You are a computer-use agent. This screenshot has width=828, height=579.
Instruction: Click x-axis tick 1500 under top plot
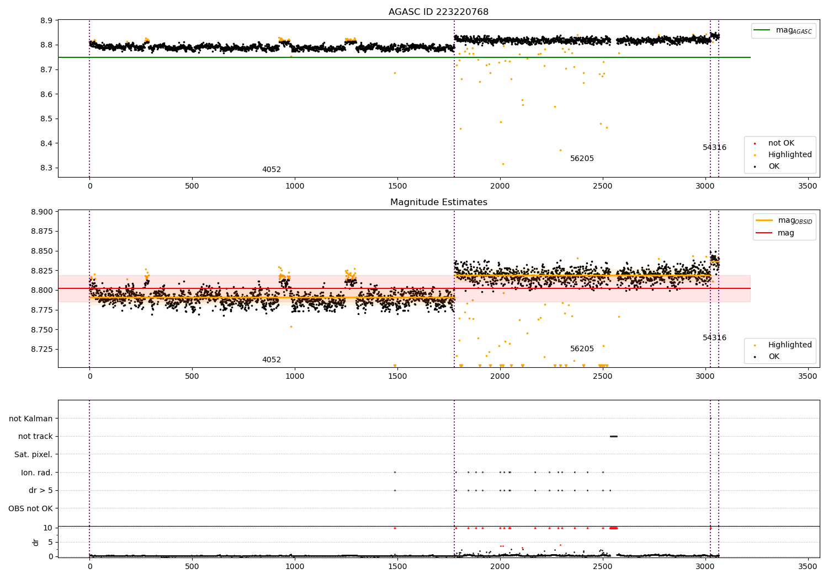pos(397,186)
